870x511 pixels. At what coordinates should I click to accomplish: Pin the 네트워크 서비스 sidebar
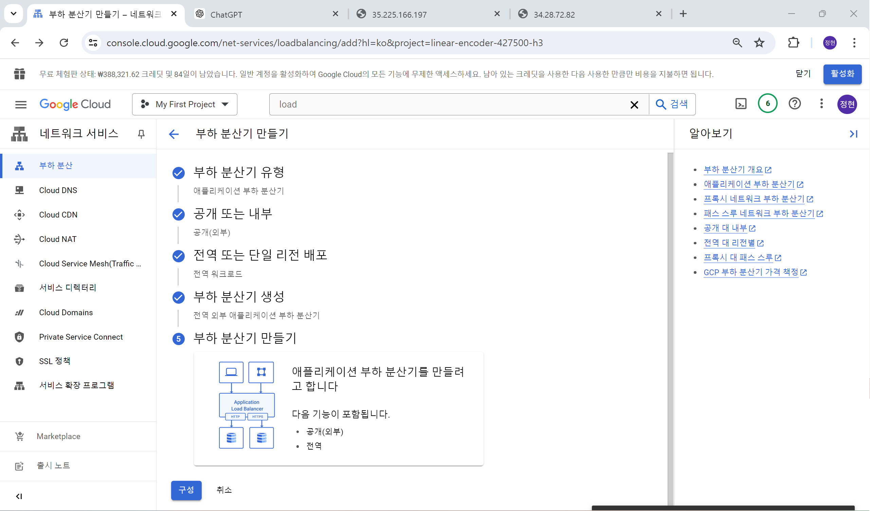141,134
